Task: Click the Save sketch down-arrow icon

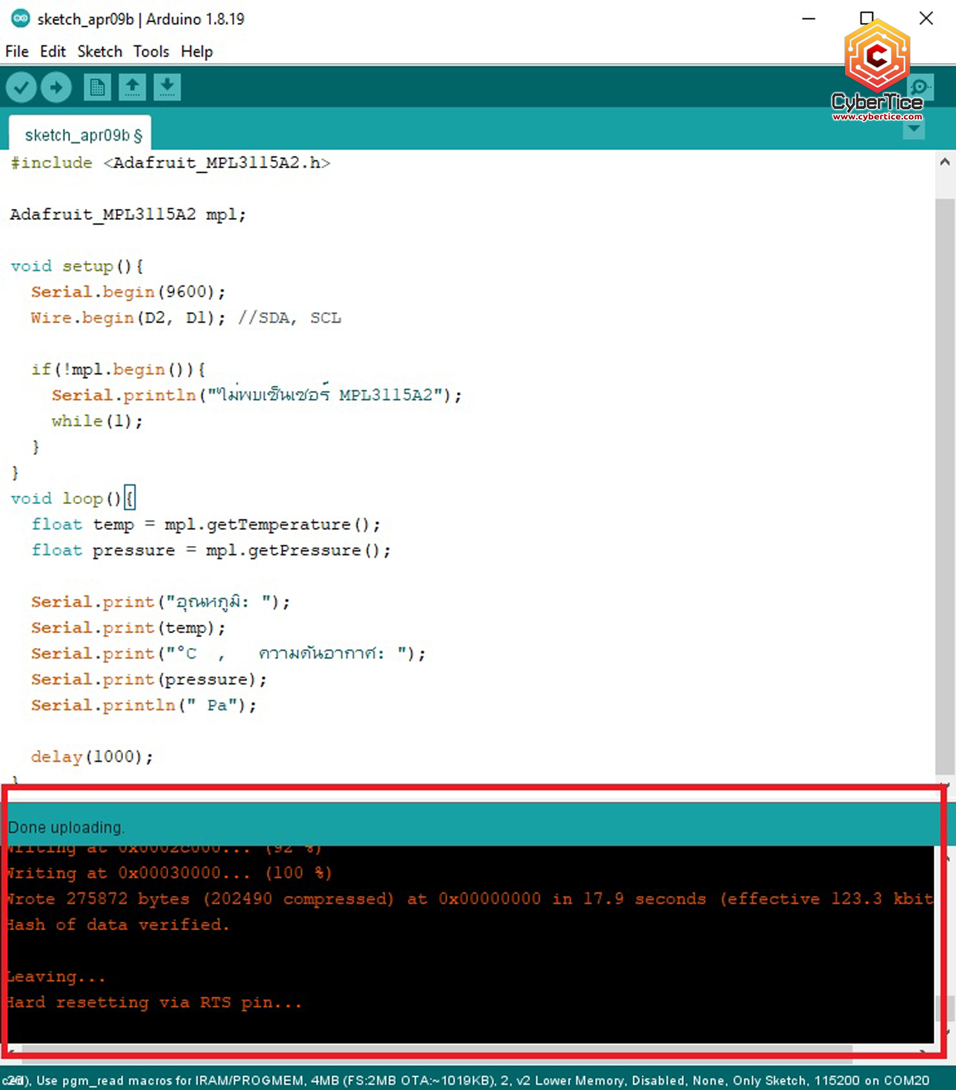Action: click(167, 87)
